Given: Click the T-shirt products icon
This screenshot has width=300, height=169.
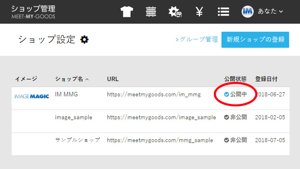Looking at the screenshot, I should pyautogui.click(x=127, y=12).
